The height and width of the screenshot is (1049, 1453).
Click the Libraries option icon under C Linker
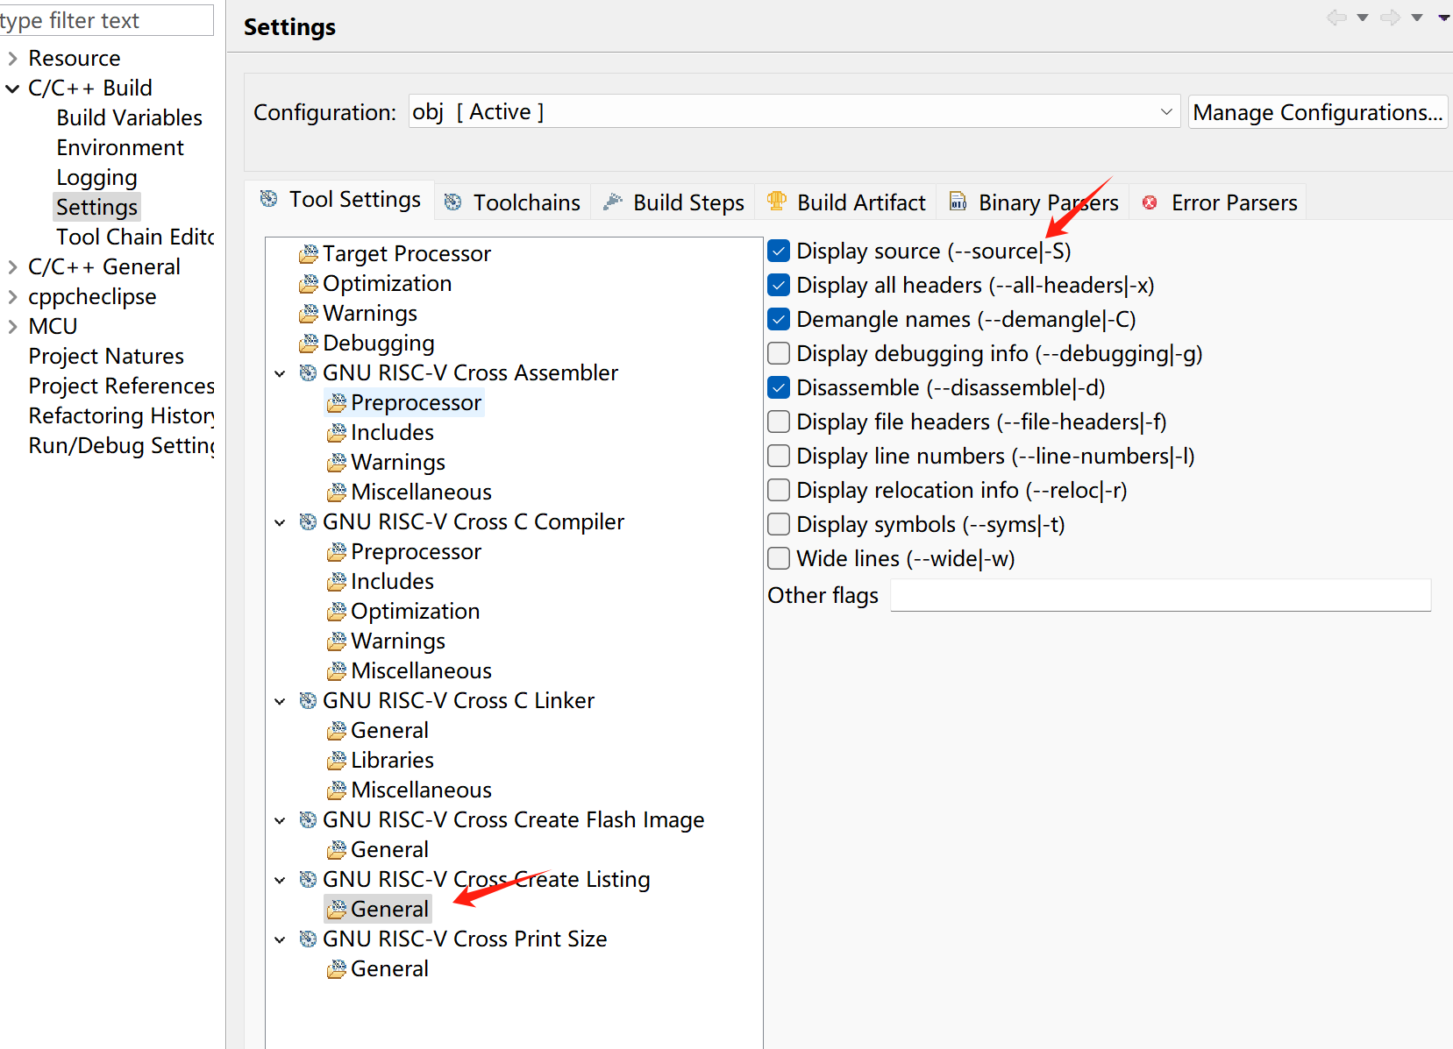coord(337,761)
